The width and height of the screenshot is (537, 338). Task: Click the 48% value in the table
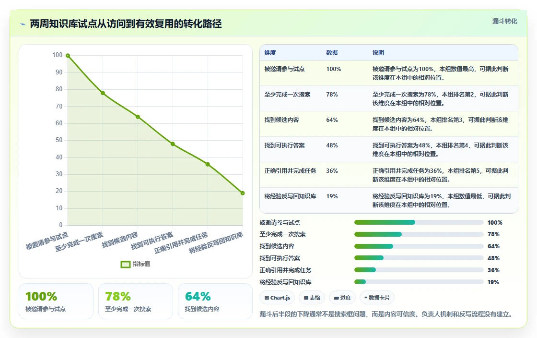(332, 145)
